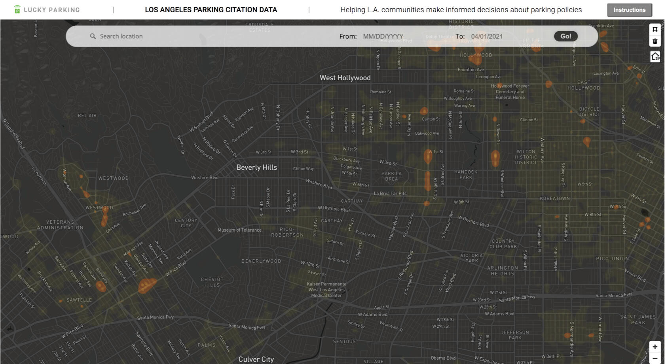Zoom in on the map
Image resolution: width=666 pixels, height=364 pixels.
click(655, 347)
